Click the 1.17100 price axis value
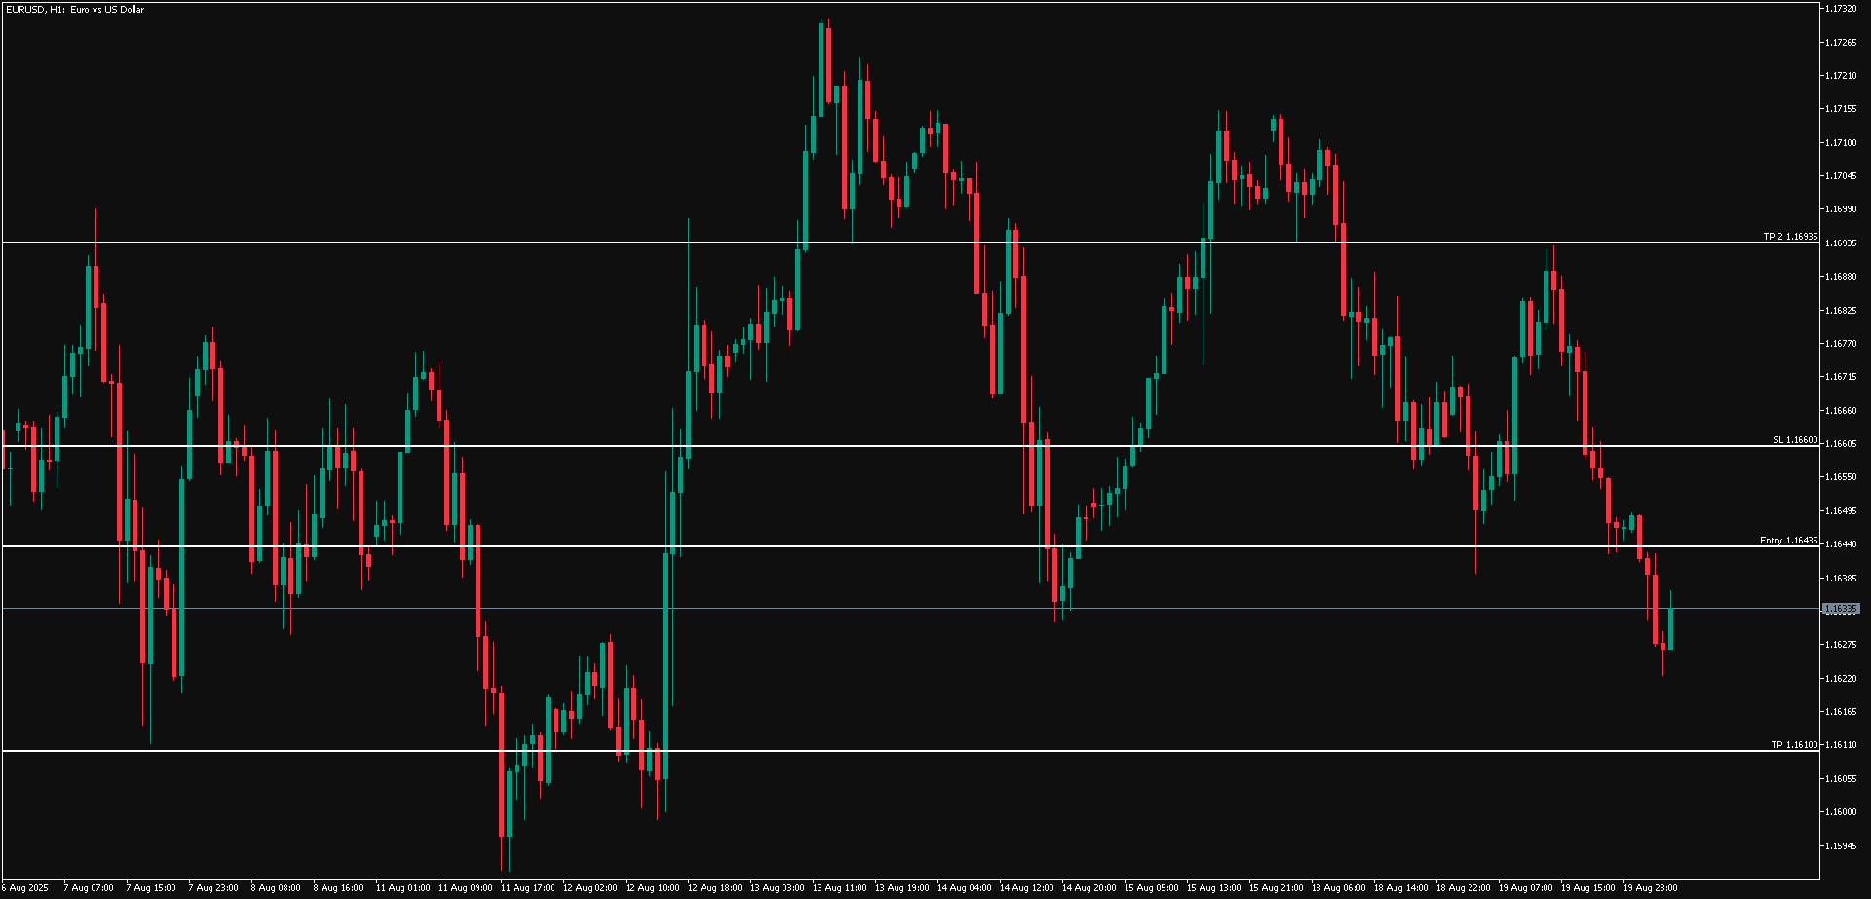This screenshot has width=1871, height=899. tap(1840, 143)
